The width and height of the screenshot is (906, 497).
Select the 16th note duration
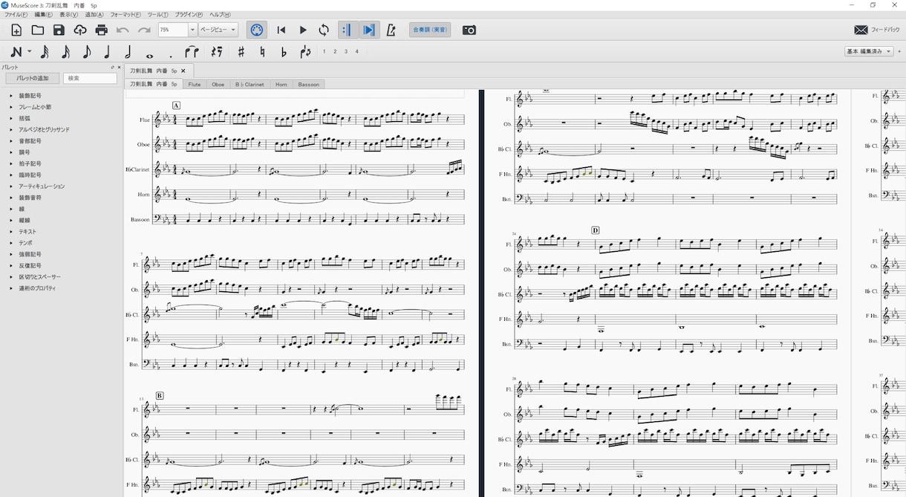pos(65,52)
